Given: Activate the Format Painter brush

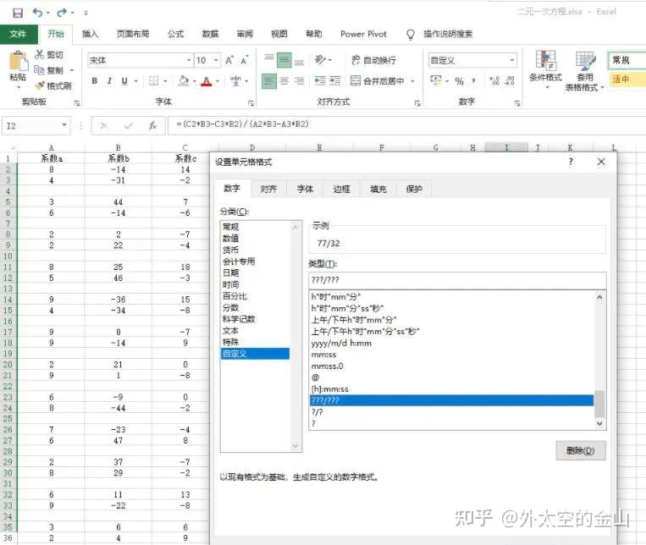Looking at the screenshot, I should pos(40,85).
